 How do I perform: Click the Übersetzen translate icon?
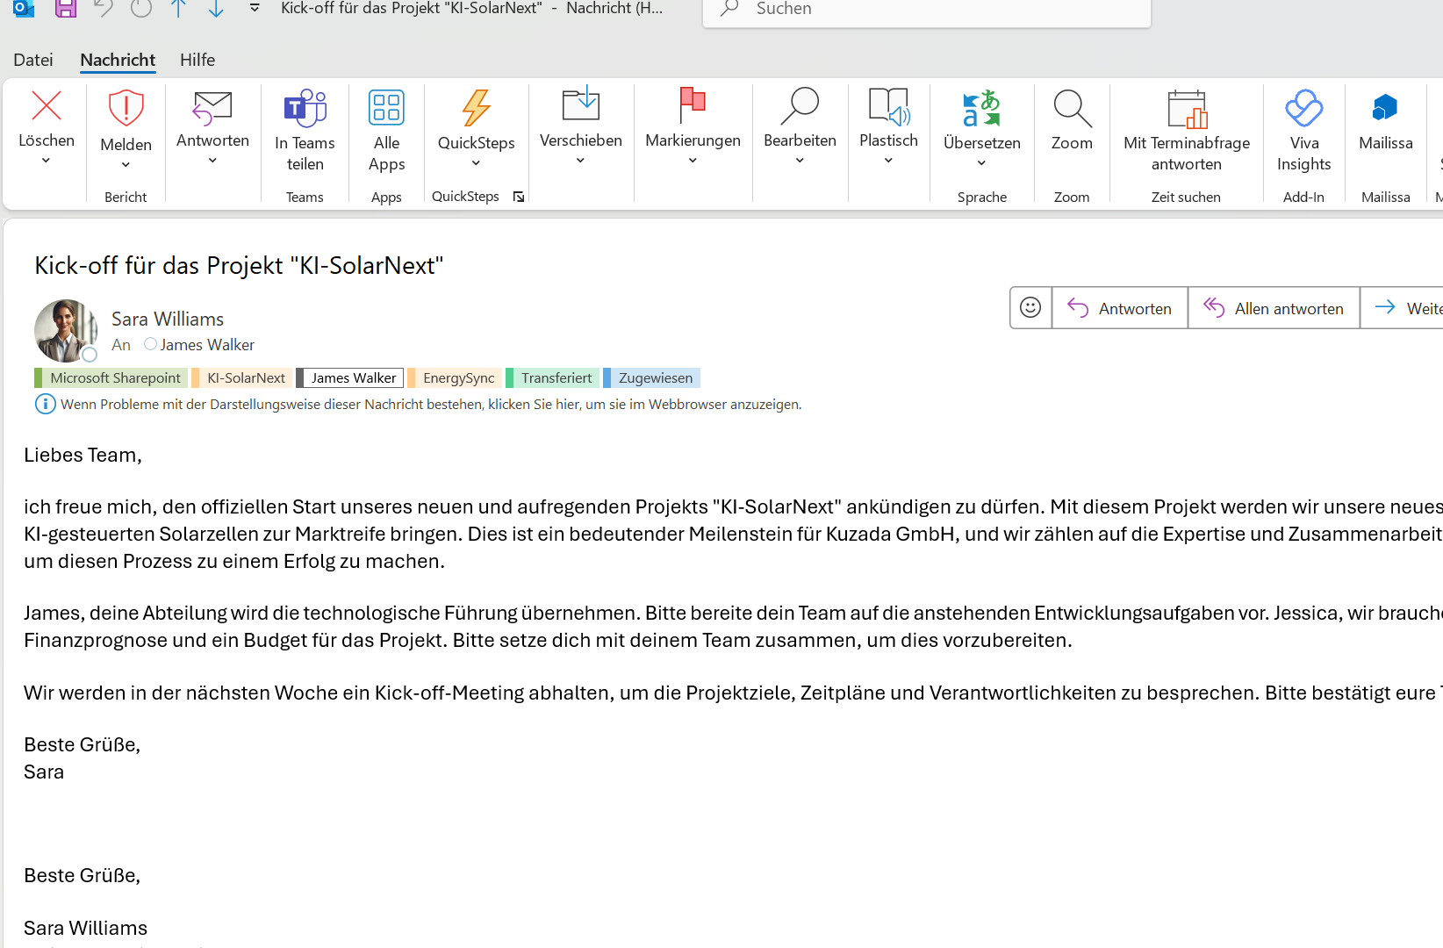pyautogui.click(x=981, y=108)
